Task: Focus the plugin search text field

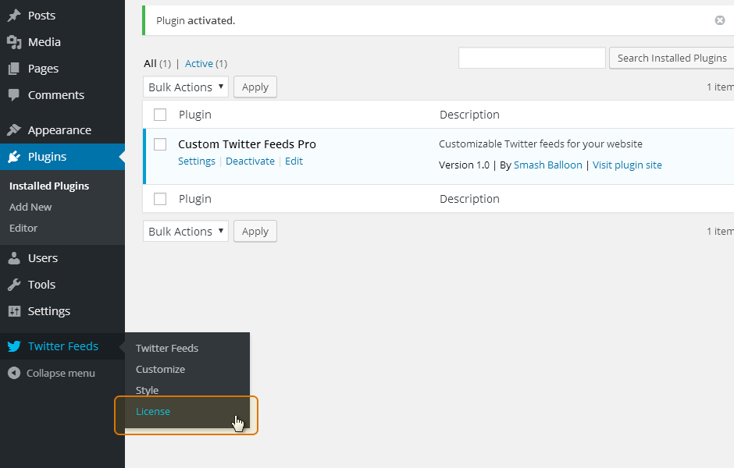Action: pyautogui.click(x=532, y=58)
